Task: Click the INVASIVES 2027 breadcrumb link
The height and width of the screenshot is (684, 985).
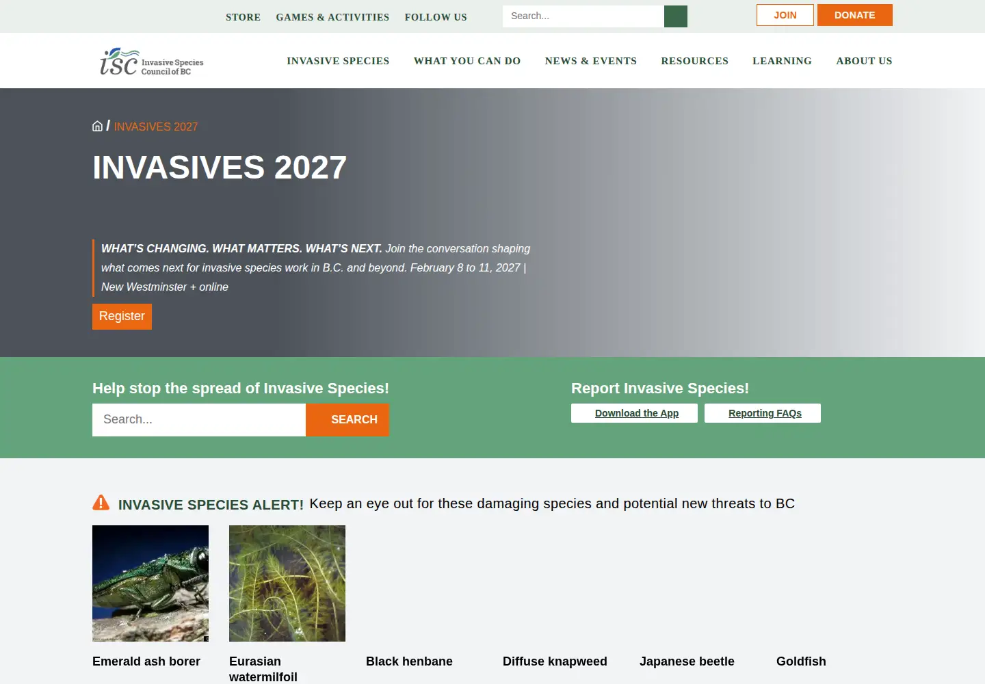Action: tap(156, 127)
